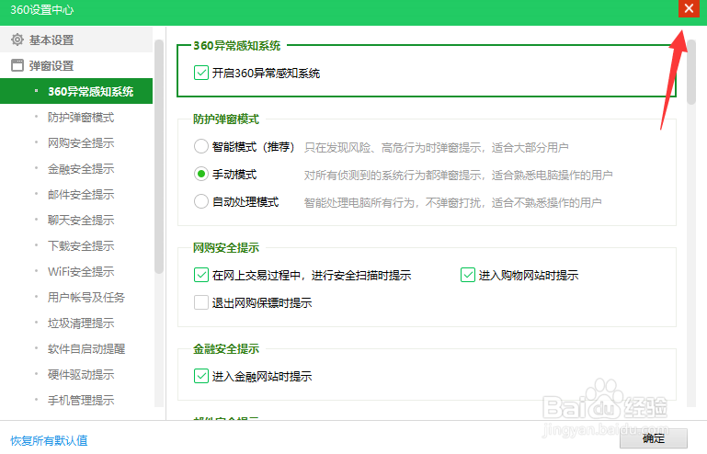Open 基本设置 section with gear icon
This screenshot has width=707, height=454.
tap(76, 40)
